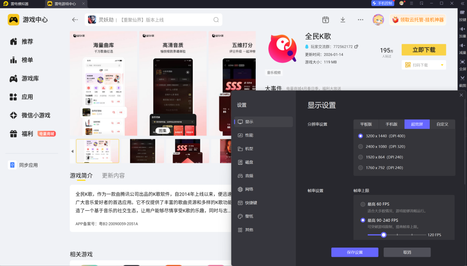Take a 截图 screenshot
The height and width of the screenshot is (266, 467).
tap(463, 81)
